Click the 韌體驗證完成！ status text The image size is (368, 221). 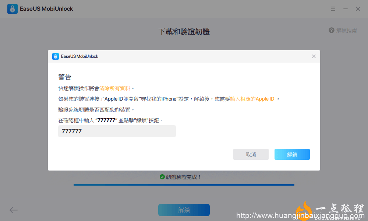pos(184,177)
